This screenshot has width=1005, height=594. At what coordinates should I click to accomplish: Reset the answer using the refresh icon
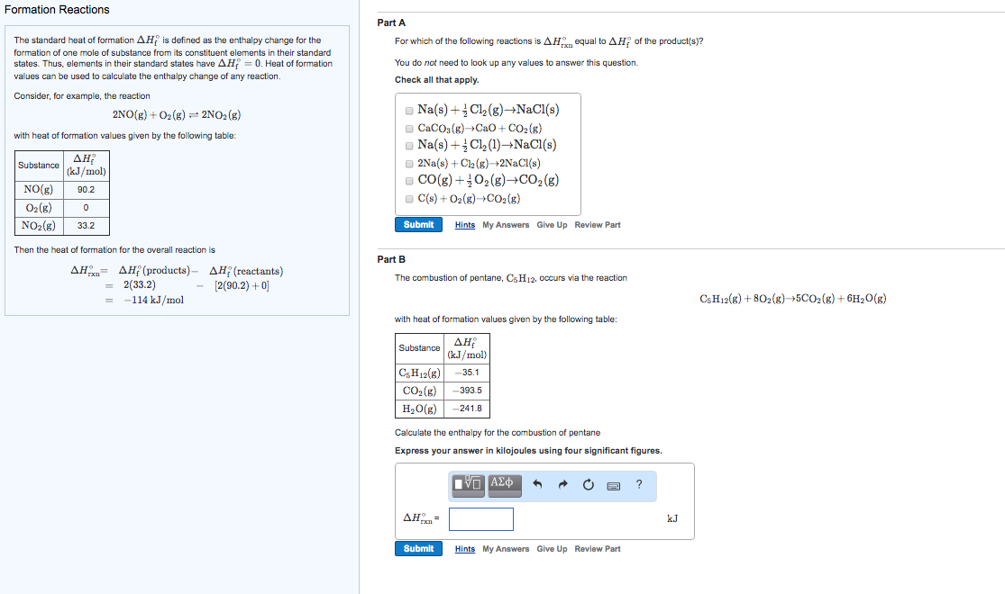tap(587, 485)
